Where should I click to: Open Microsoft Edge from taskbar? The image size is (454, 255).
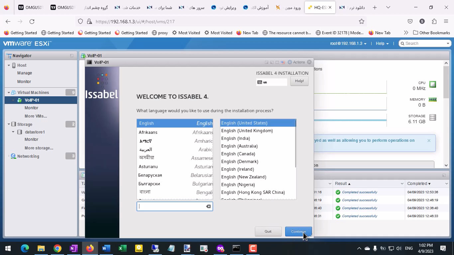[x=25, y=248]
